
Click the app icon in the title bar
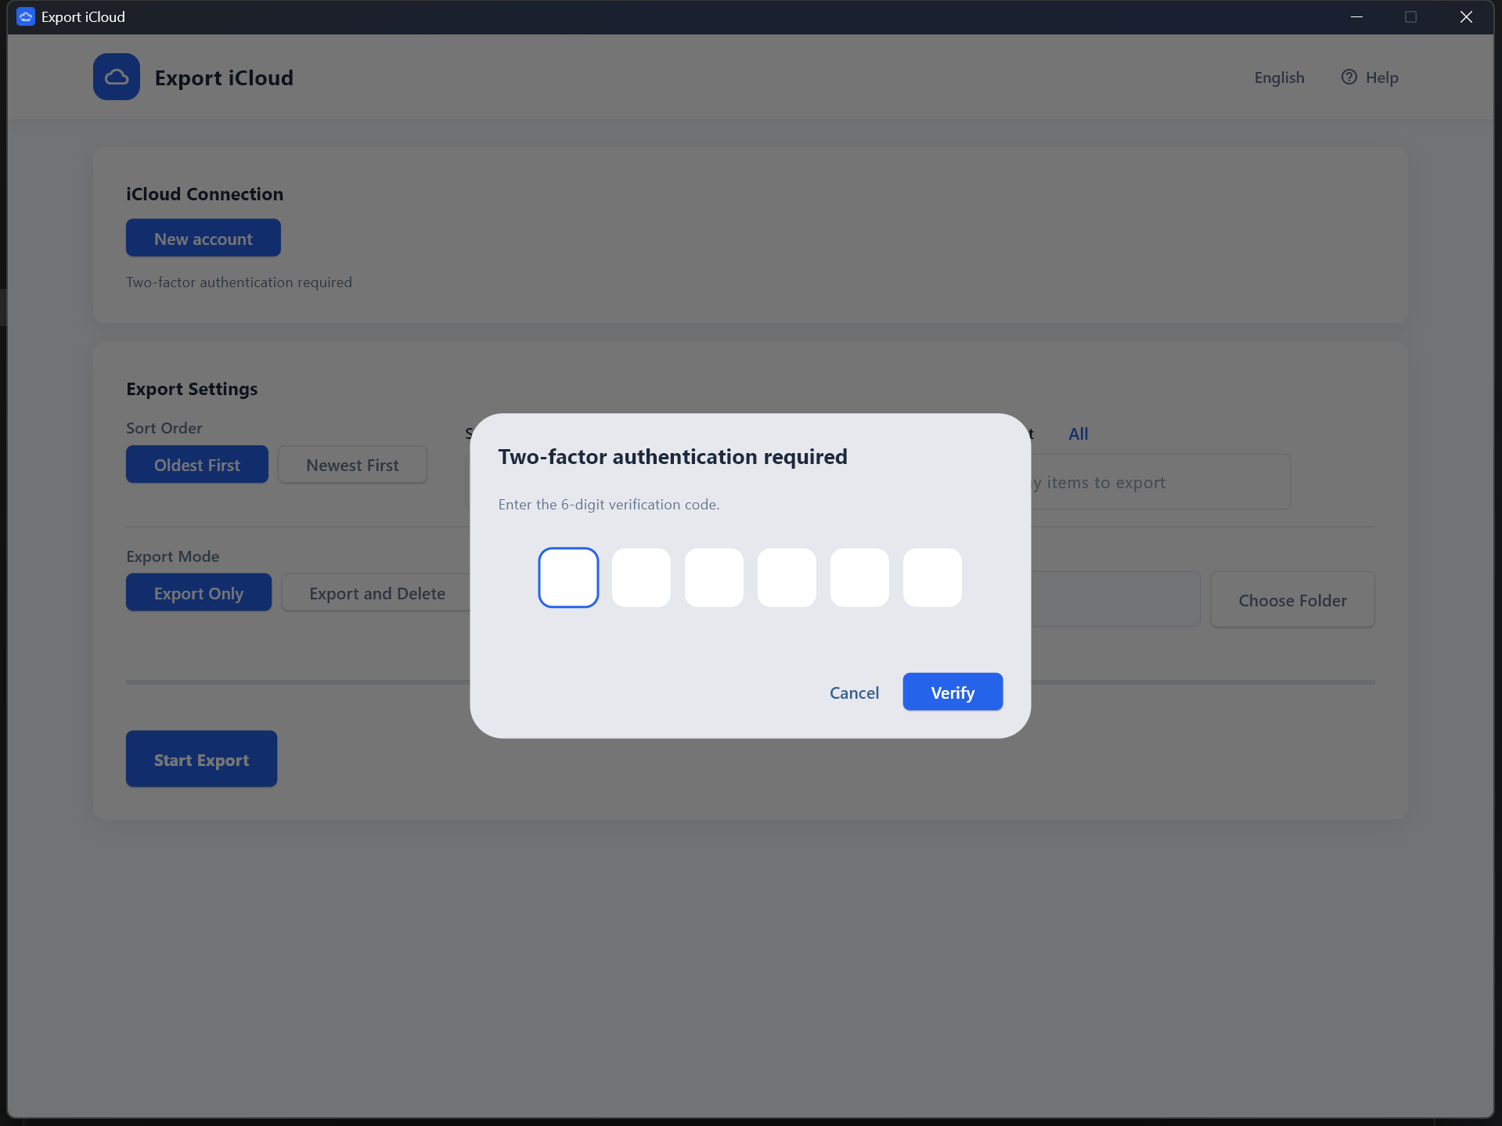click(x=24, y=16)
